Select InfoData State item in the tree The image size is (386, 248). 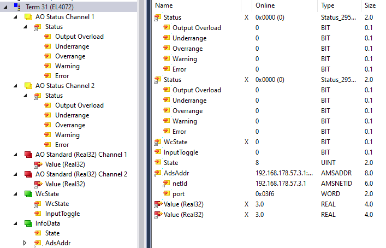click(x=52, y=233)
